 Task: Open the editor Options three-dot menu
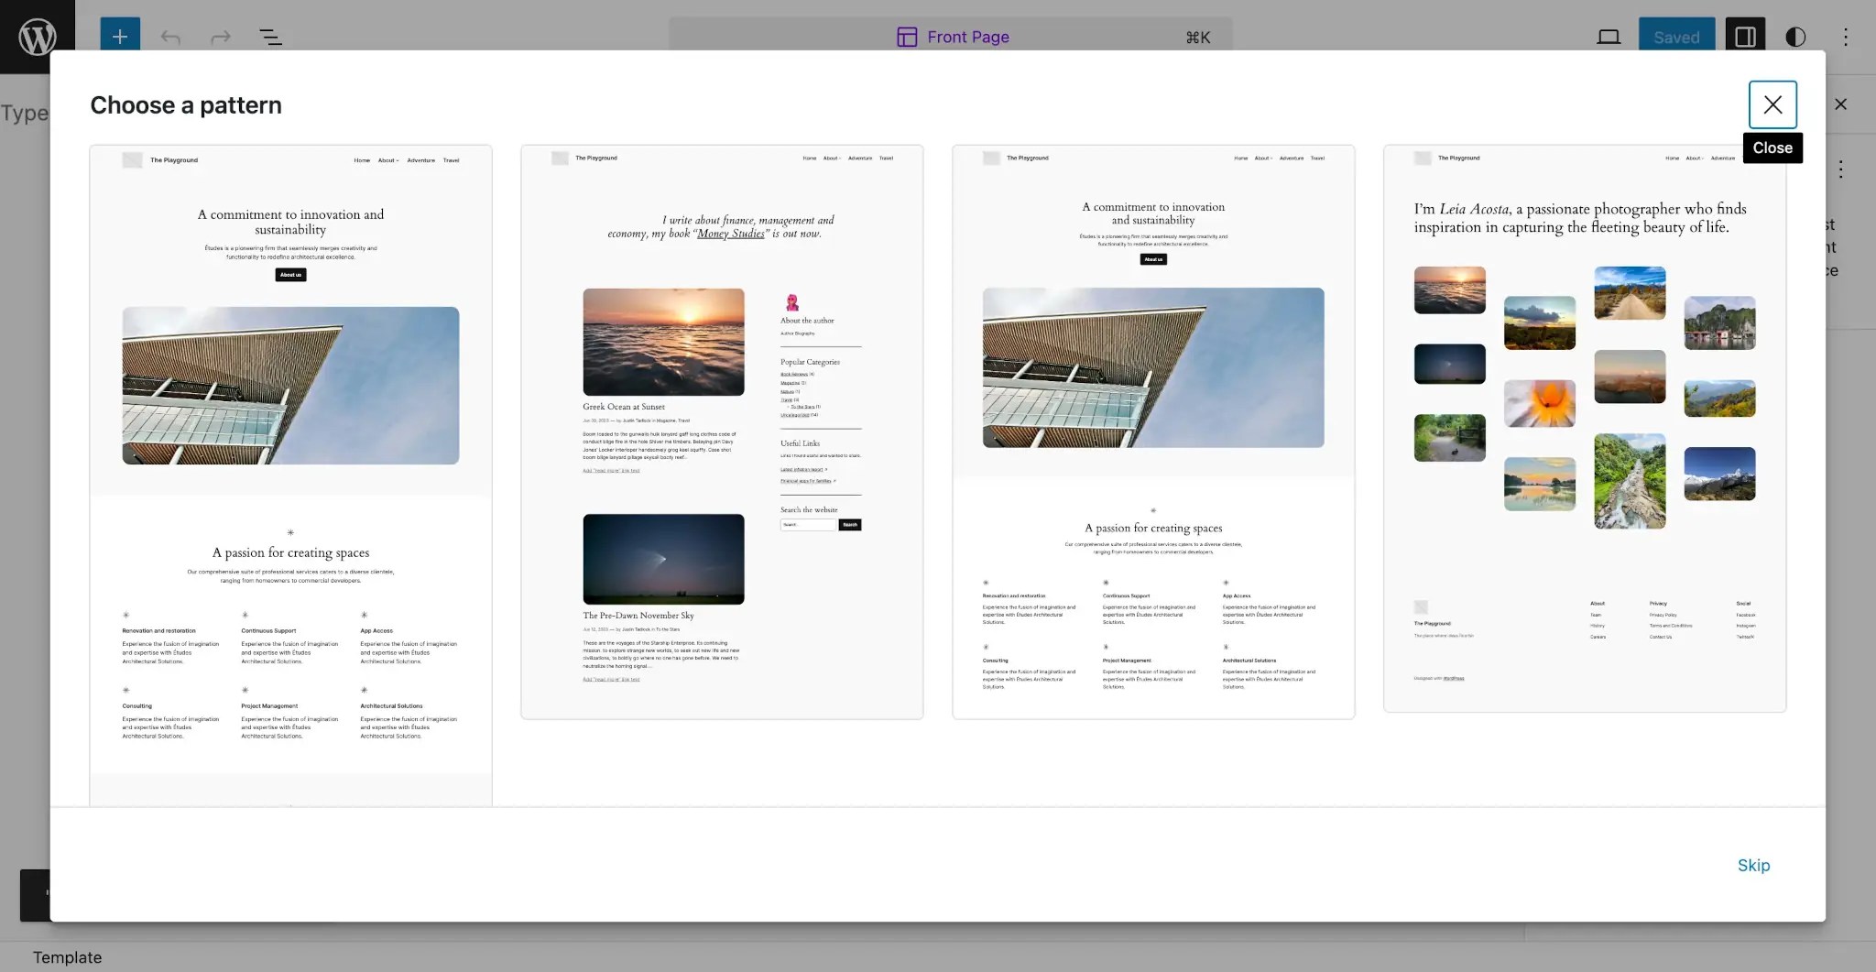(x=1846, y=37)
